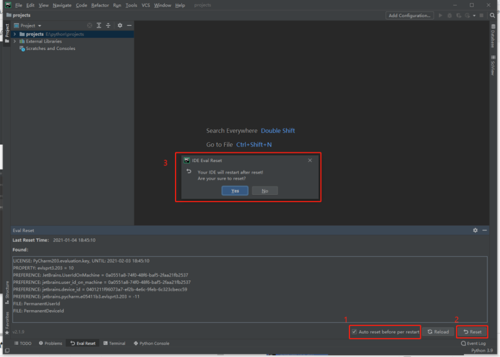Click the FILE: PermanentDeviceId line
This screenshot has height=357, width=500.
pos(38,311)
